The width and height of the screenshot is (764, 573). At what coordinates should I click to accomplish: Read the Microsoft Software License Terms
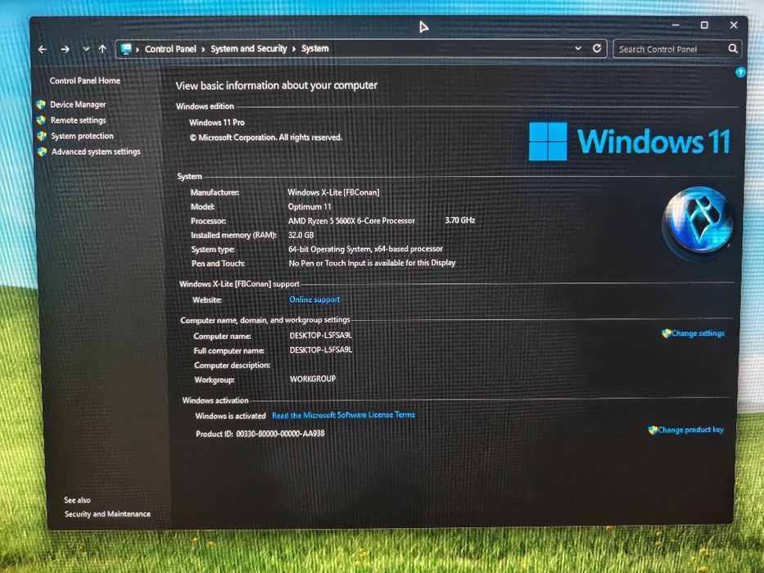coord(343,415)
